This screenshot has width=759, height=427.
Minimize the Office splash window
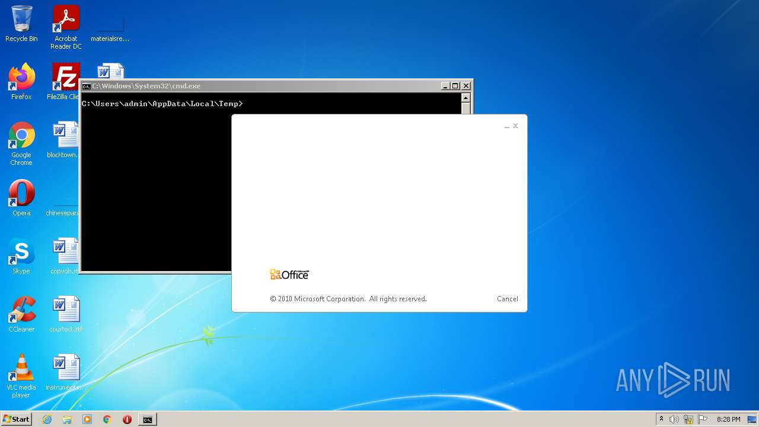pos(507,126)
